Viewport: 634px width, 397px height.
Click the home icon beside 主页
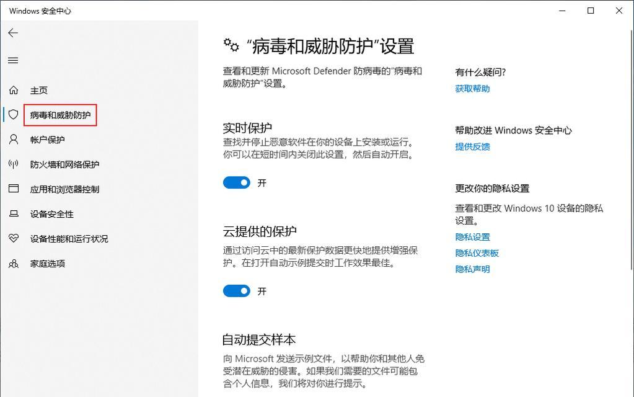coord(14,90)
